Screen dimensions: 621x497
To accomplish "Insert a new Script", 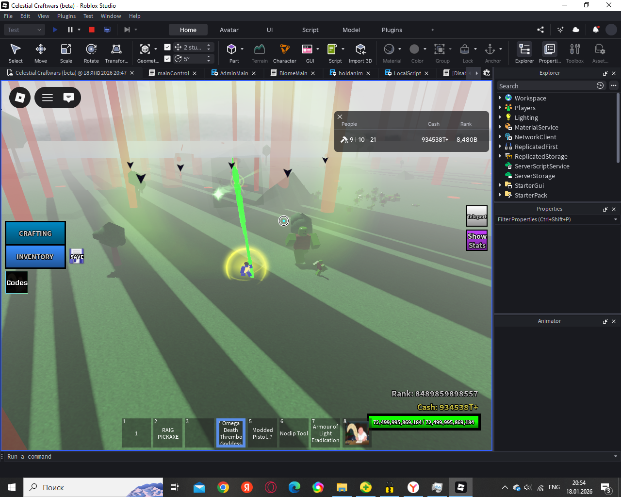I will coord(332,50).
